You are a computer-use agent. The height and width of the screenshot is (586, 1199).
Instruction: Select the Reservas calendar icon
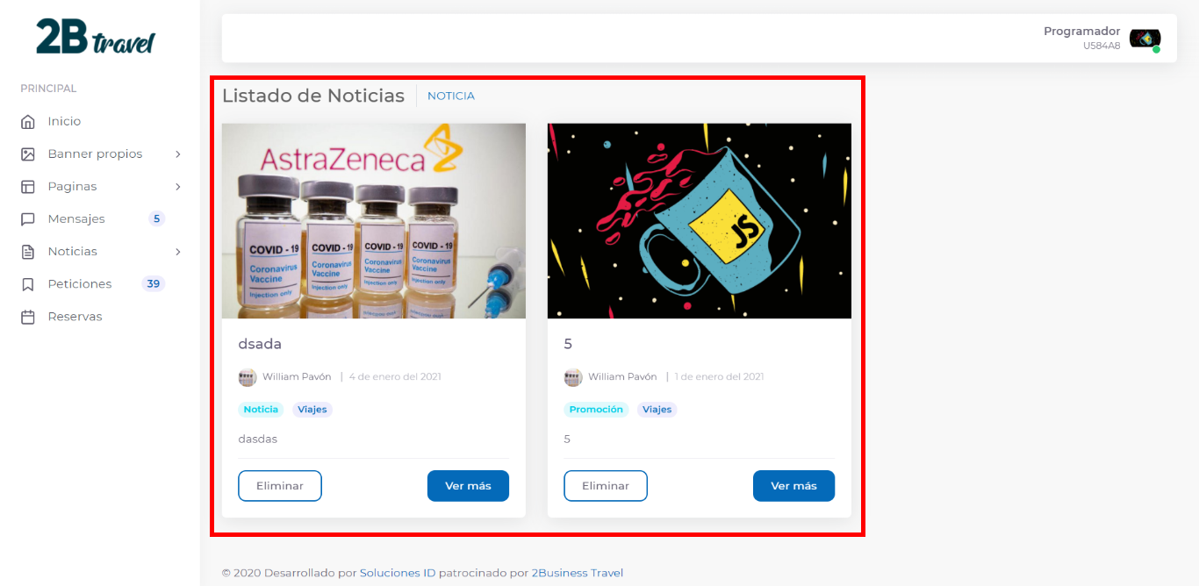point(28,317)
